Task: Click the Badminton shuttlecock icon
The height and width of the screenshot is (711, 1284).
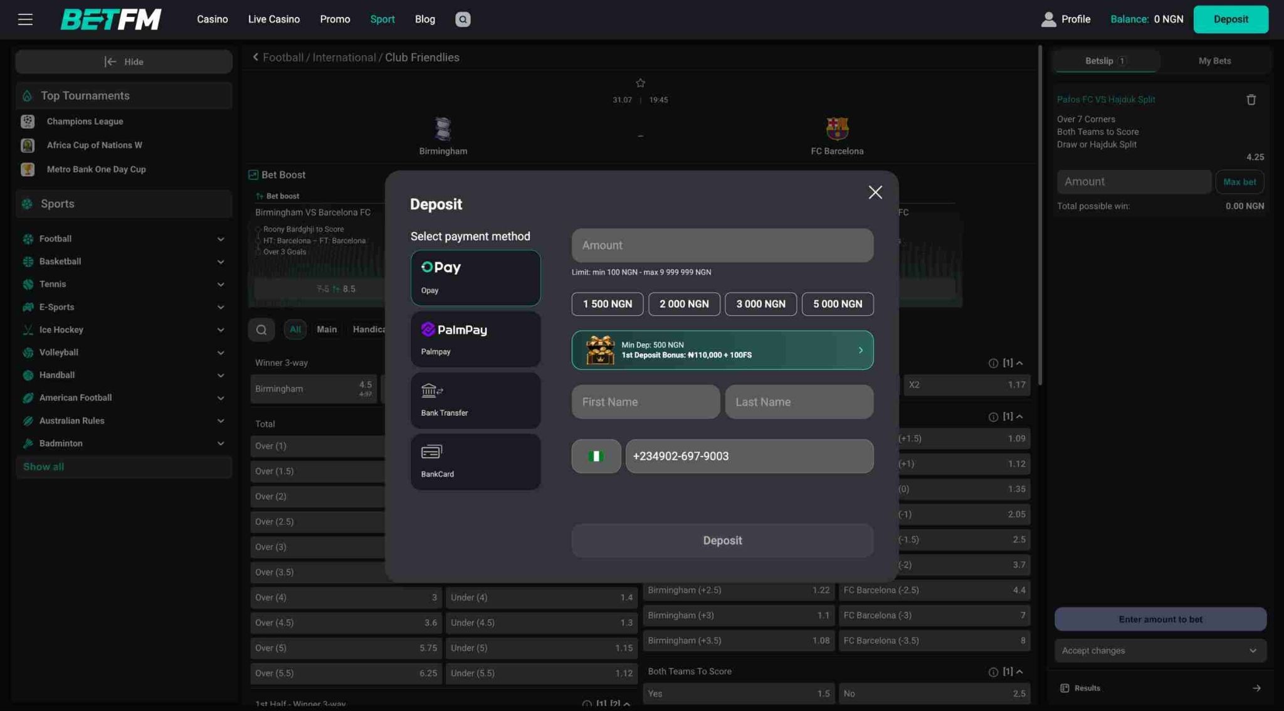Action: (28, 443)
